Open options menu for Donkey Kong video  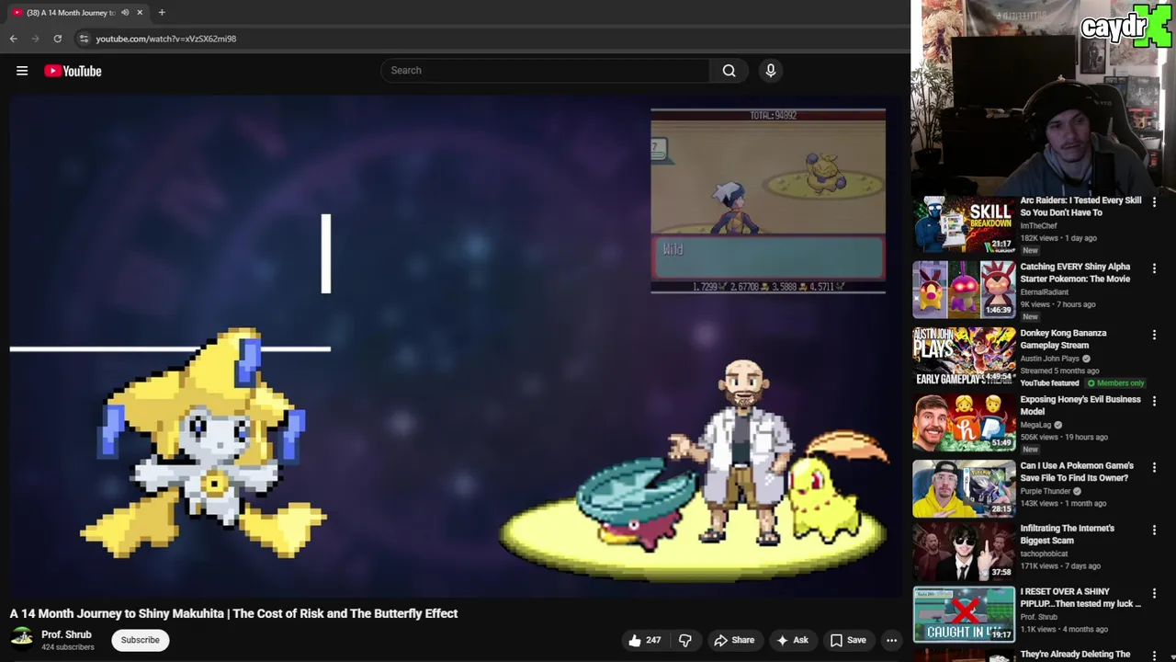pyautogui.click(x=1154, y=335)
